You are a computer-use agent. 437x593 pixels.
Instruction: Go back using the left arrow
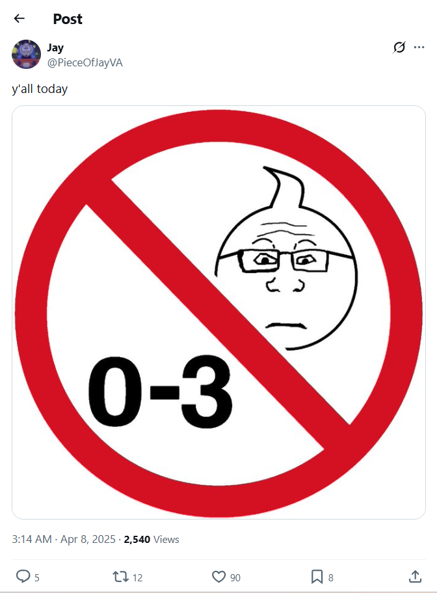[19, 18]
